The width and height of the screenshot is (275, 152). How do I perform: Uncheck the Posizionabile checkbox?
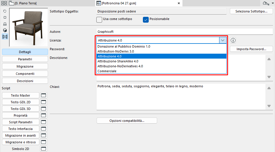[x=146, y=19]
